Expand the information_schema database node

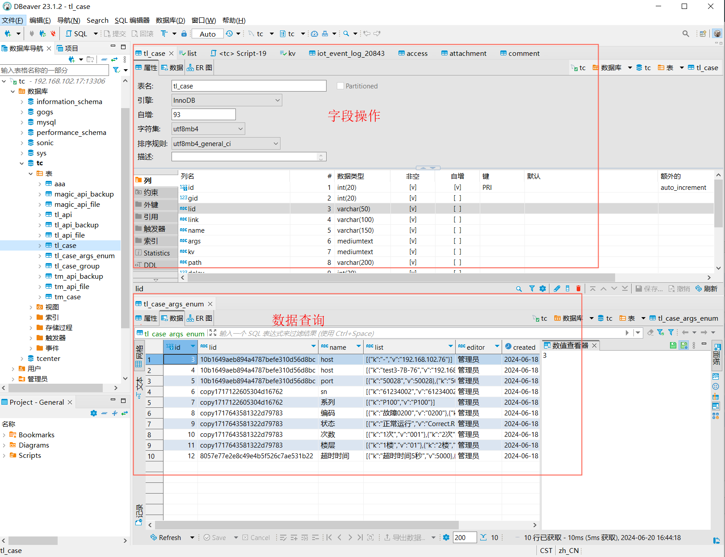coord(22,102)
